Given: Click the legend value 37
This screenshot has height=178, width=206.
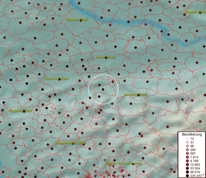Looking at the screenshot, I should click(192, 142).
